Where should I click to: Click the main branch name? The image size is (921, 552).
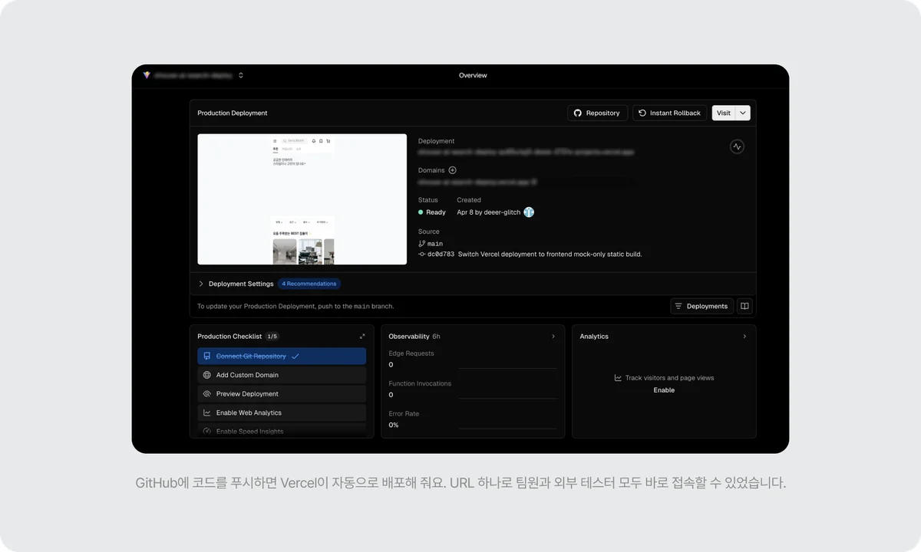[x=435, y=244]
